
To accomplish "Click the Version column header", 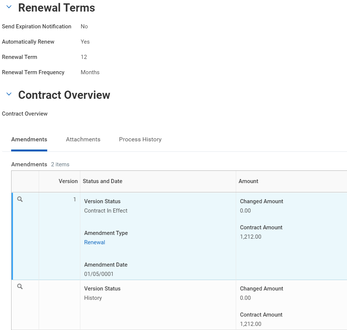I will [x=68, y=181].
